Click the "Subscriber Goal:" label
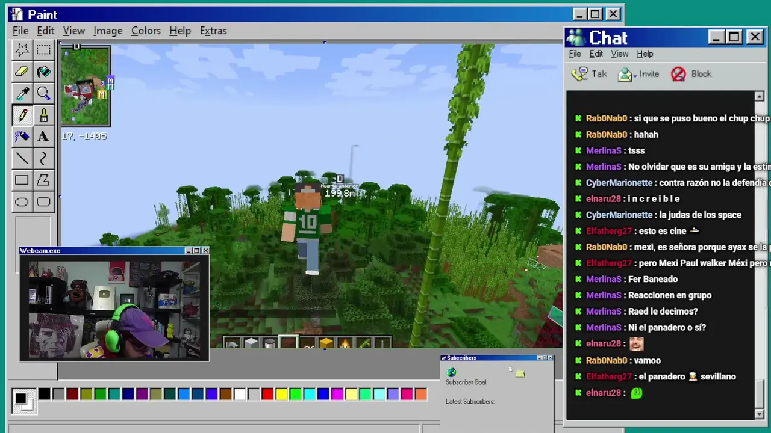 coord(466,382)
